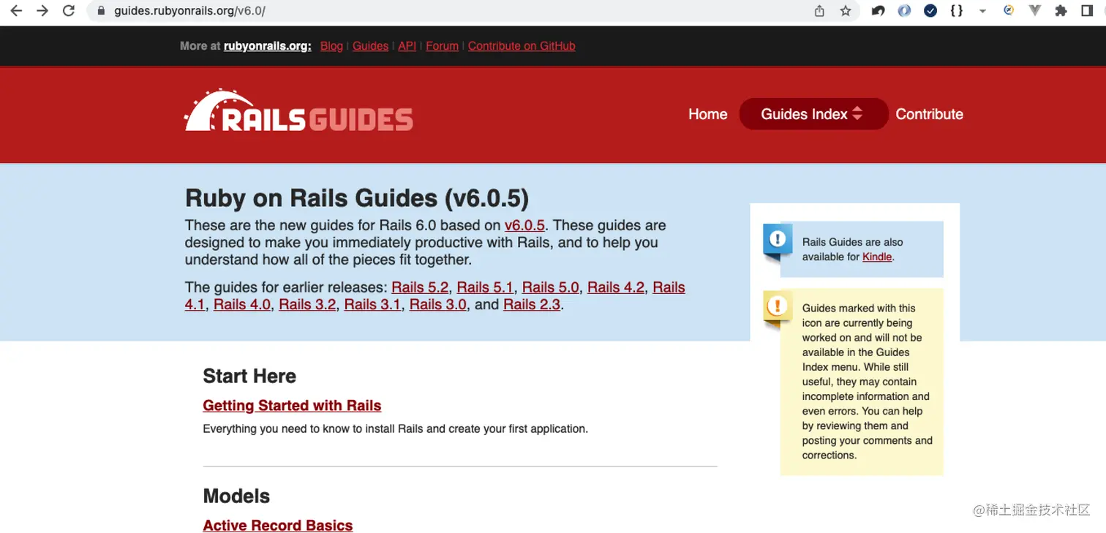The height and width of the screenshot is (533, 1106).
Task: Open the Vue devtools extension icon
Action: pyautogui.click(x=1035, y=11)
